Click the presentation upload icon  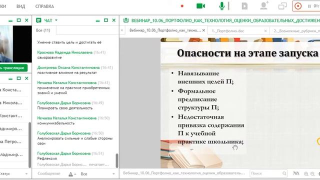click(x=126, y=20)
